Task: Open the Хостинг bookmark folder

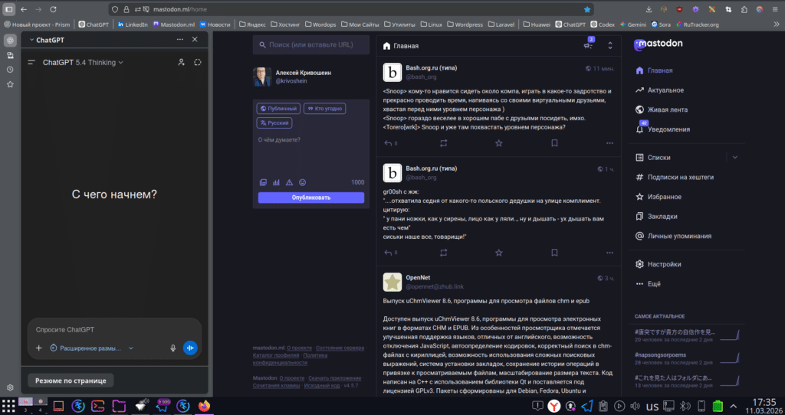Action: pyautogui.click(x=287, y=24)
